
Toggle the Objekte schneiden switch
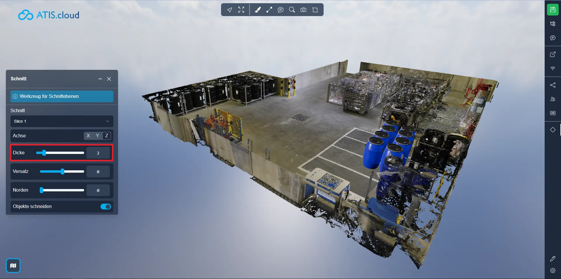[x=105, y=207]
